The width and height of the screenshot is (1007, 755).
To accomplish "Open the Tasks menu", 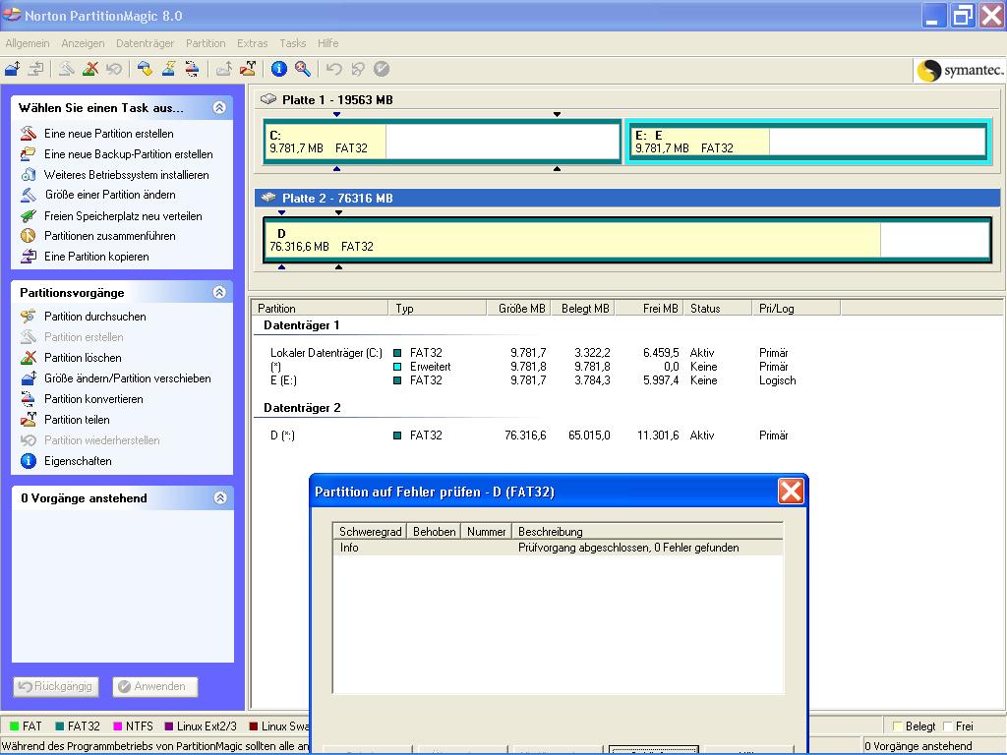I will click(x=292, y=43).
